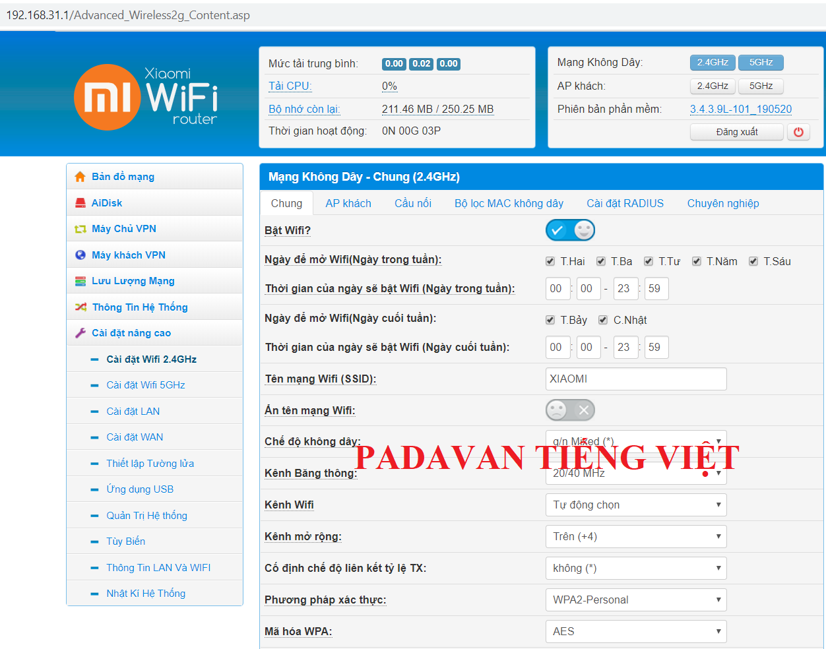Uncheck the T.Hai weekday checkbox

550,262
